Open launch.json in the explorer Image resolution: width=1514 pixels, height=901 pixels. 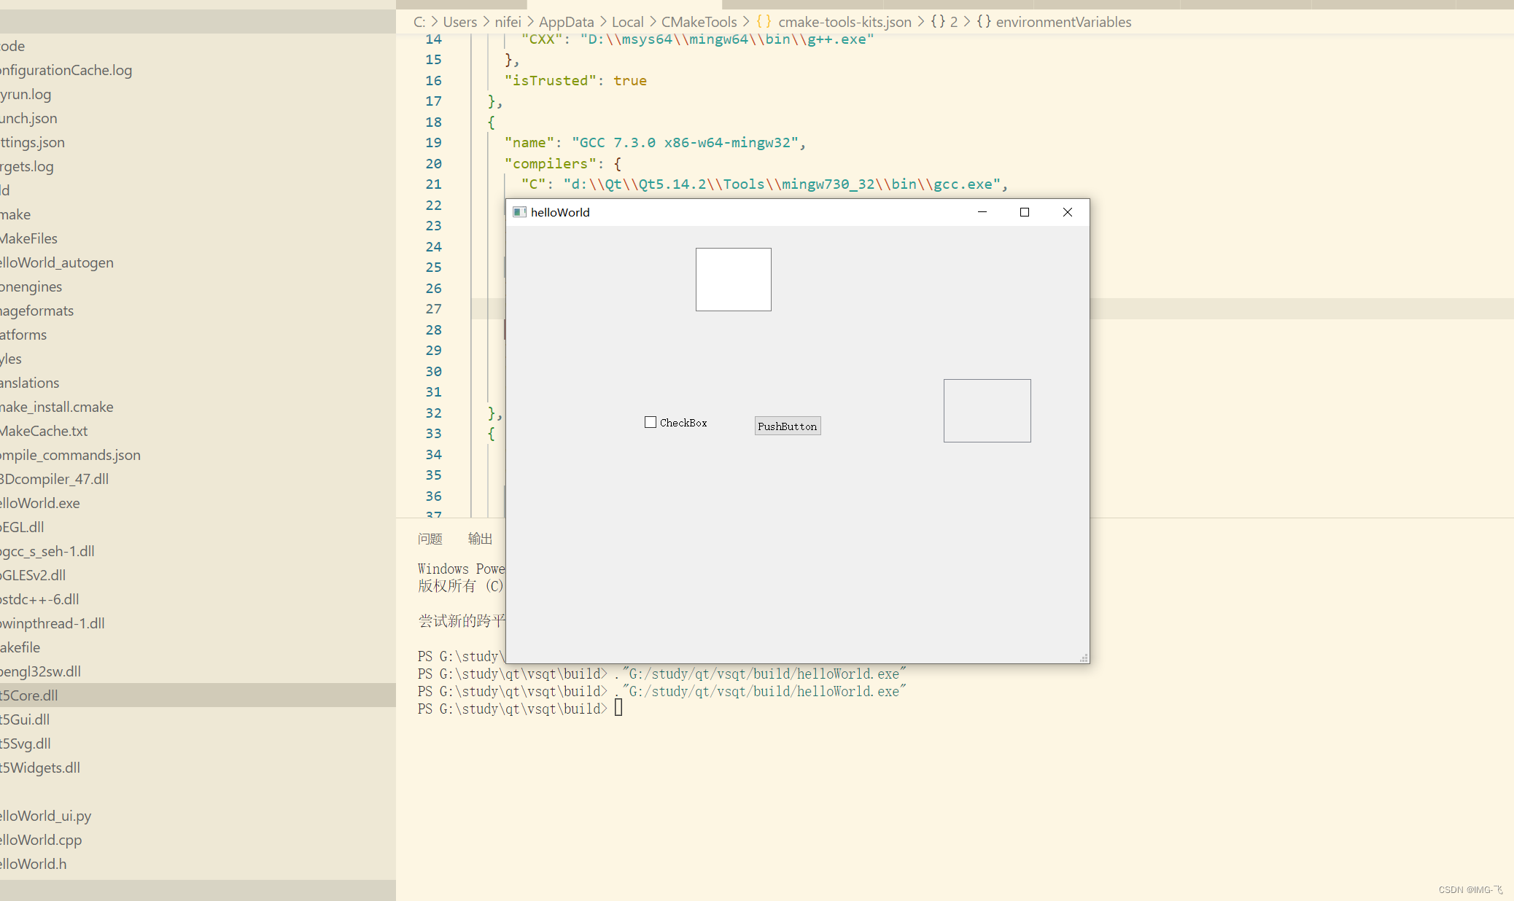(198, 118)
